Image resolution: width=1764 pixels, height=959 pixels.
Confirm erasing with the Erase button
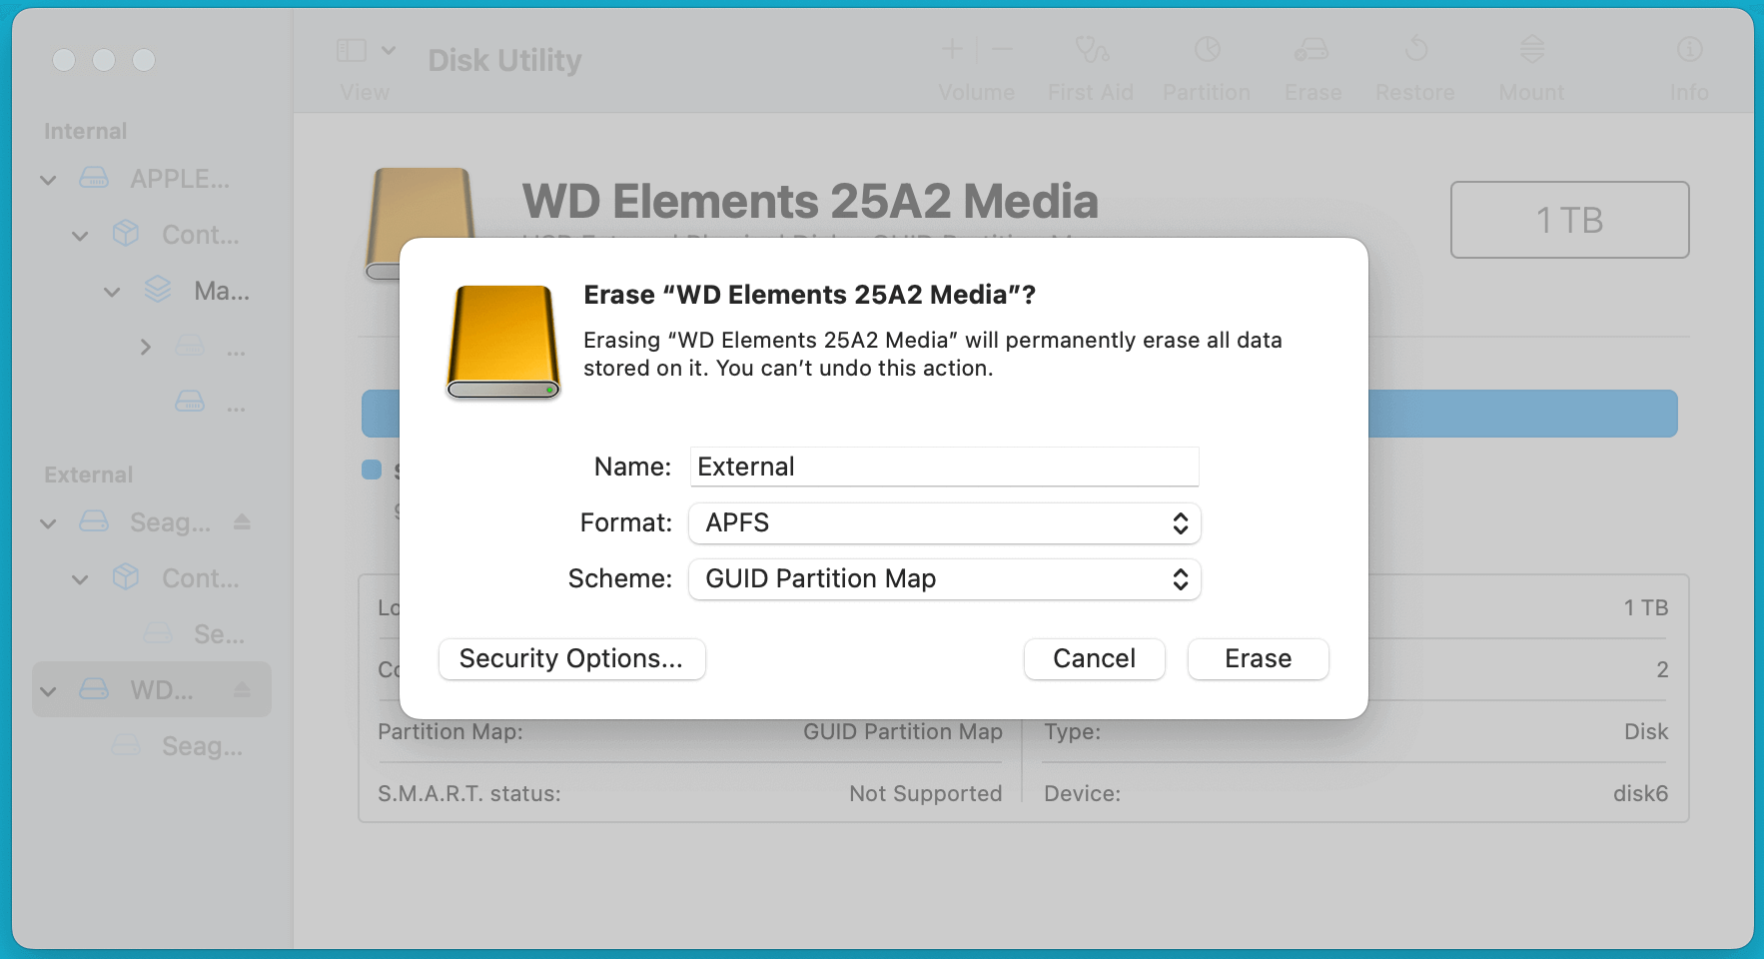pyautogui.click(x=1258, y=658)
